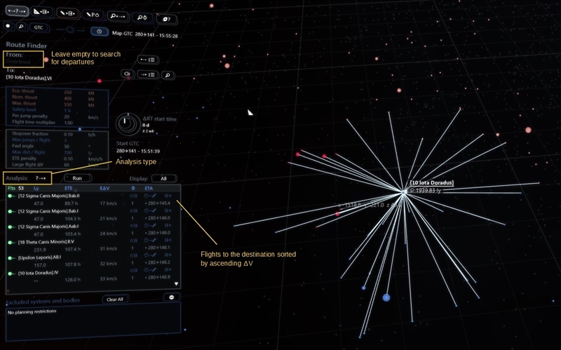The image size is (561, 350).
Task: Toggle the clock button next to Map GTC
Action: (99, 32)
